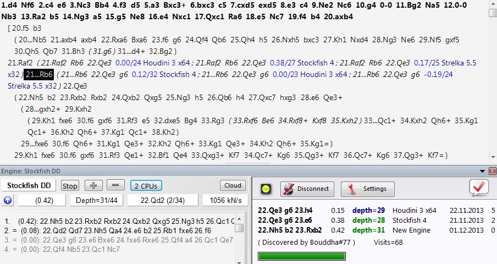Open the engine panel dropdown arrow in title bar

click(483, 172)
